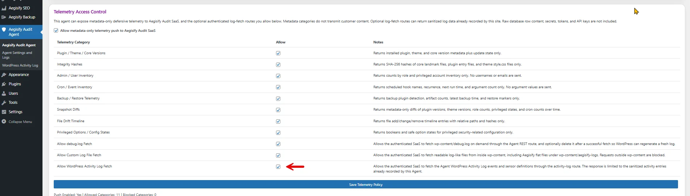Click the Notes column header
The width and height of the screenshot is (690, 196).
pyautogui.click(x=378, y=42)
